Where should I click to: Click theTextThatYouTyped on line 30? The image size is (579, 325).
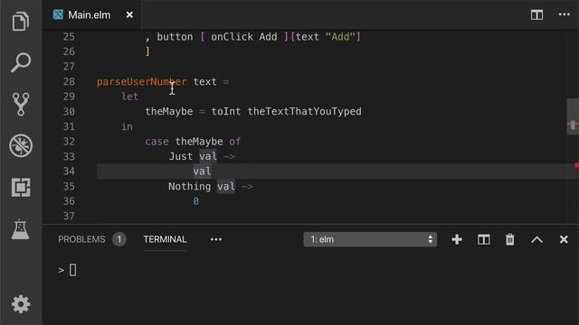pyautogui.click(x=304, y=111)
